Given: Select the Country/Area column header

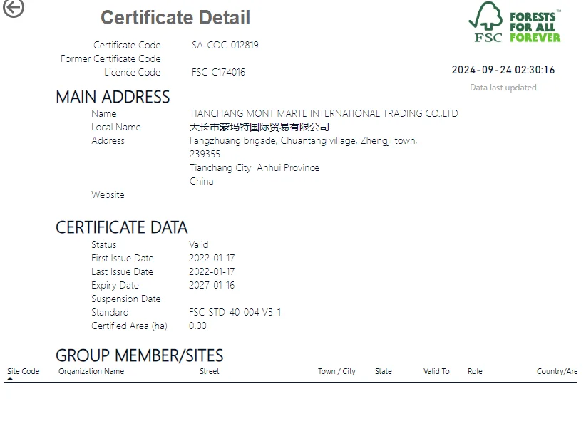Looking at the screenshot, I should (x=557, y=371).
